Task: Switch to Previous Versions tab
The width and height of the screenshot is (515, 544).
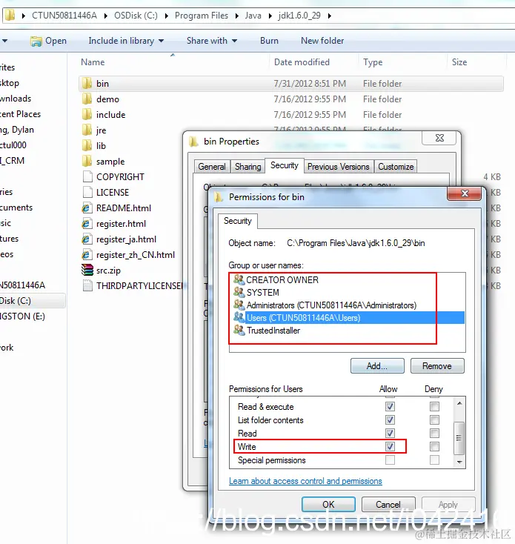Action: (339, 167)
